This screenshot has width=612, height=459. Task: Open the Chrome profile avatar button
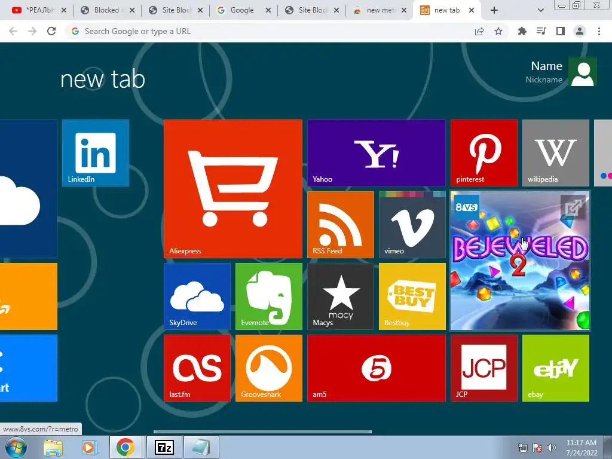tap(580, 31)
